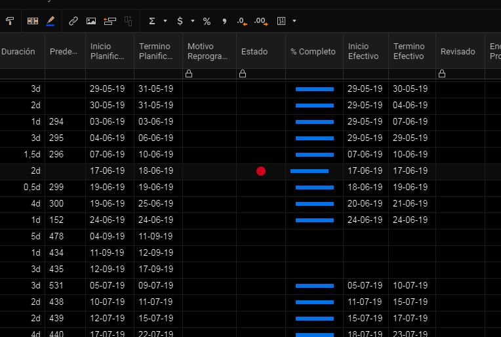
Task: Select actual end cell '21-06-19'
Action: click(412, 203)
